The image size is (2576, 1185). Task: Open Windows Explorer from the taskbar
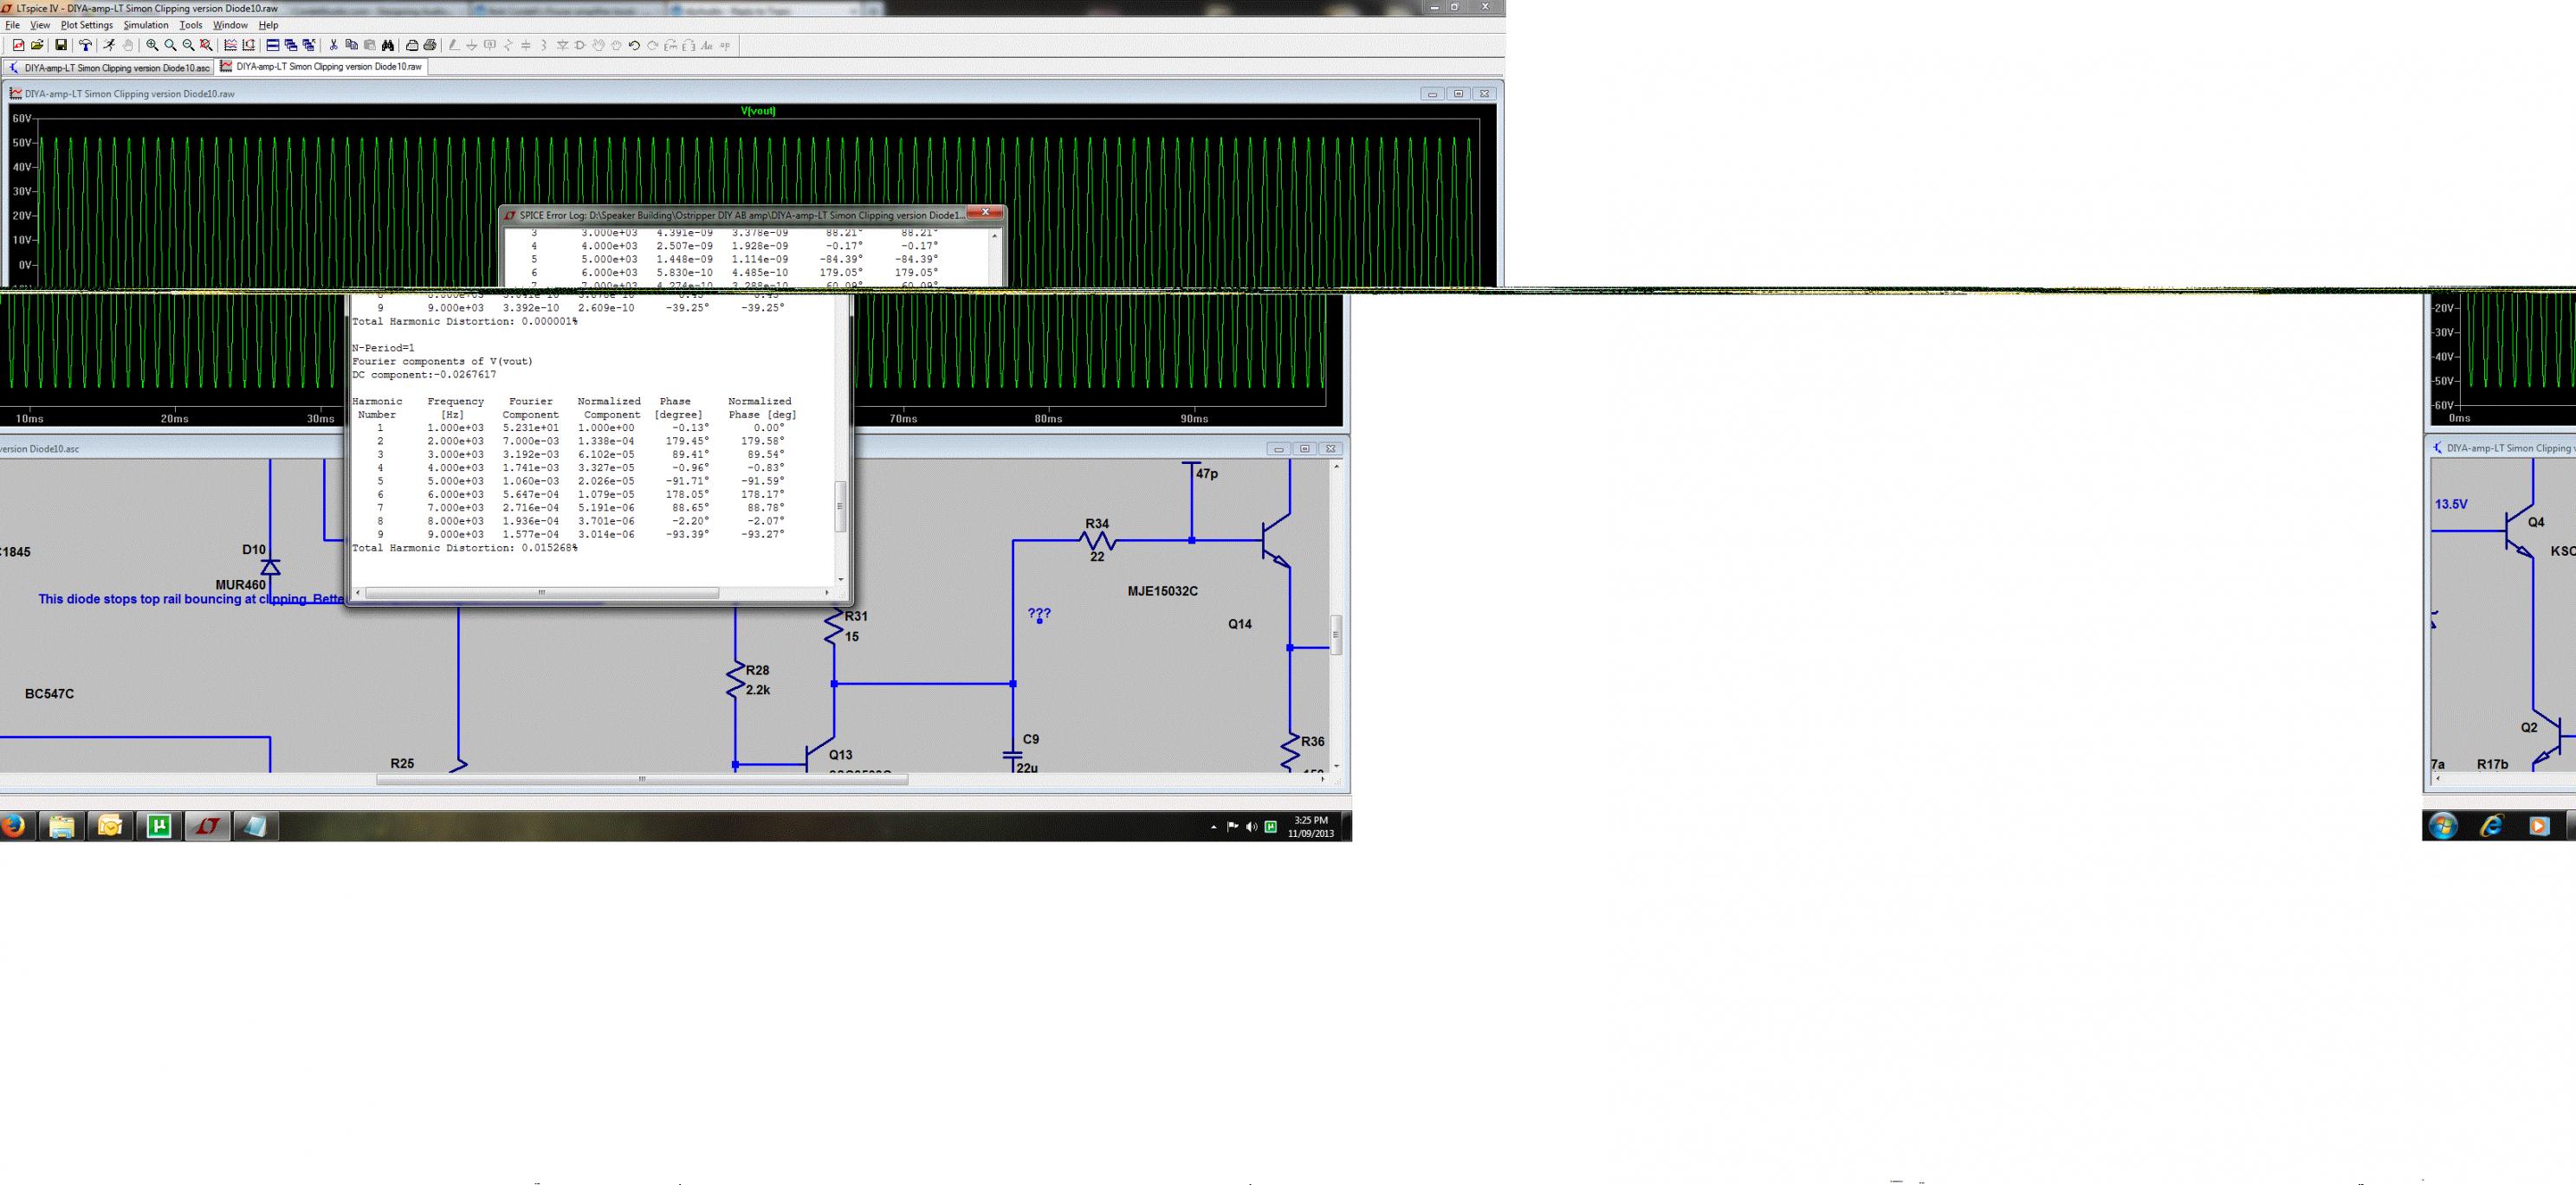61,827
